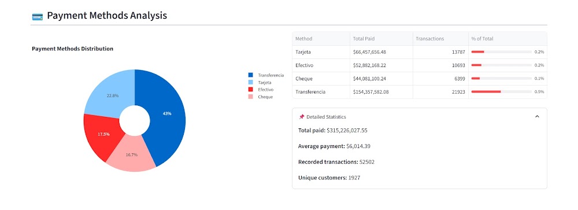Click the Transferencia row progress bar
The image size is (578, 210).
(501, 91)
